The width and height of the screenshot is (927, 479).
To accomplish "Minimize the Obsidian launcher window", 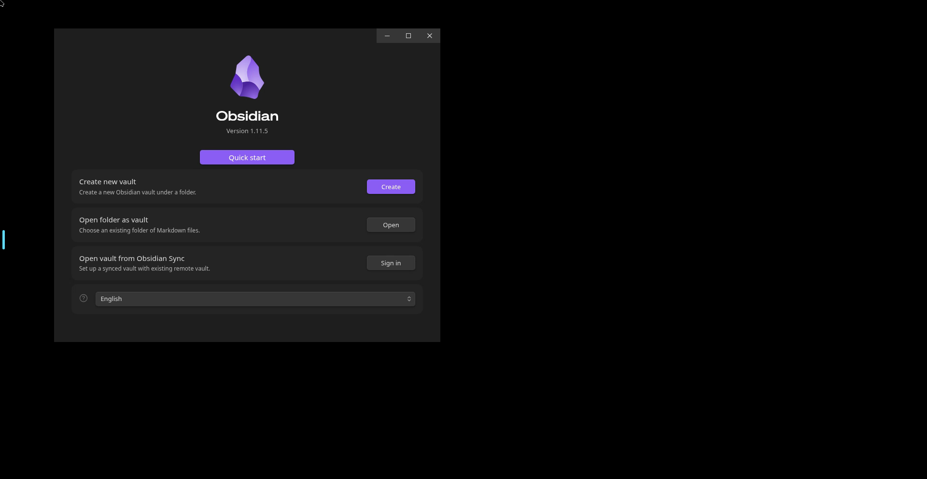I will click(x=387, y=36).
